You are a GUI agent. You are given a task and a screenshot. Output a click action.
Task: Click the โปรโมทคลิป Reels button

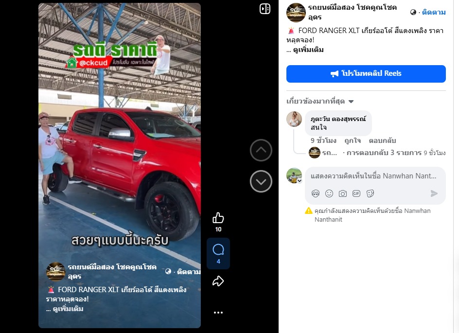pos(366,74)
